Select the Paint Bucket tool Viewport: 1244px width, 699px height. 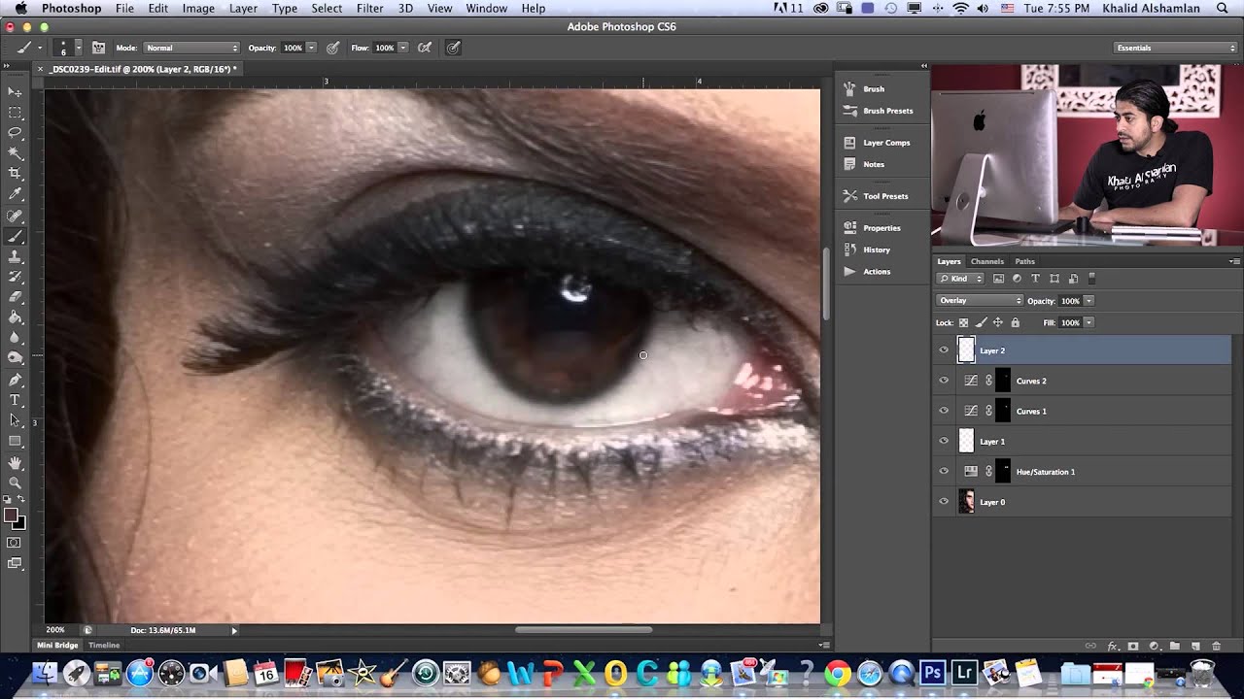click(x=15, y=317)
